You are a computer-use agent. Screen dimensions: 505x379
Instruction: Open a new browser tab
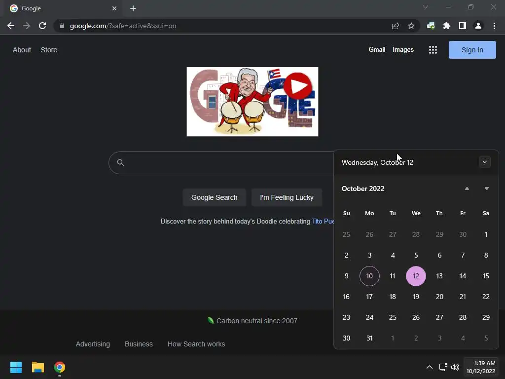click(x=133, y=8)
